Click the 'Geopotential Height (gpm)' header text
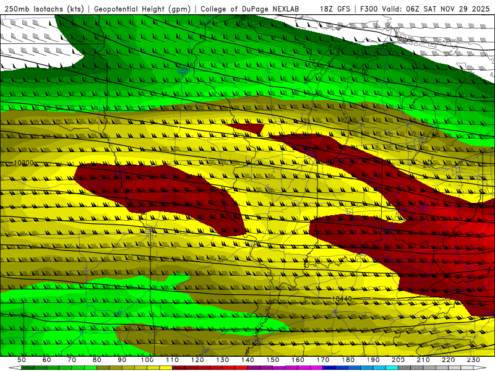This screenshot has width=495, height=371. tap(142, 9)
